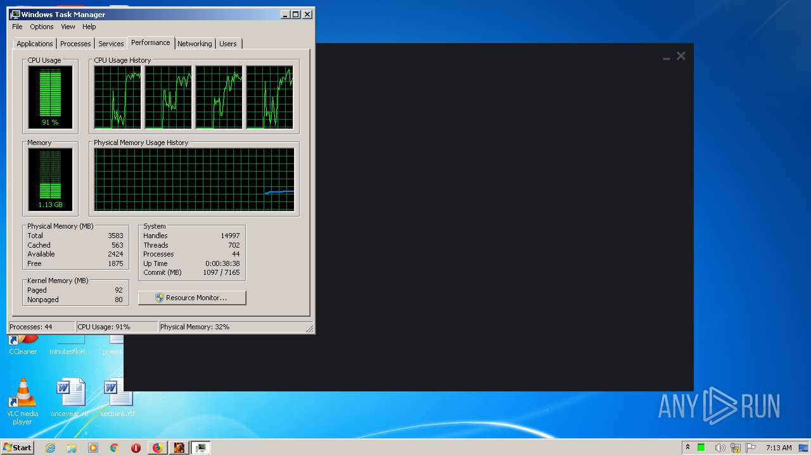Click the 7:13 AM system clock
The height and width of the screenshot is (456, 811).
(x=778, y=448)
